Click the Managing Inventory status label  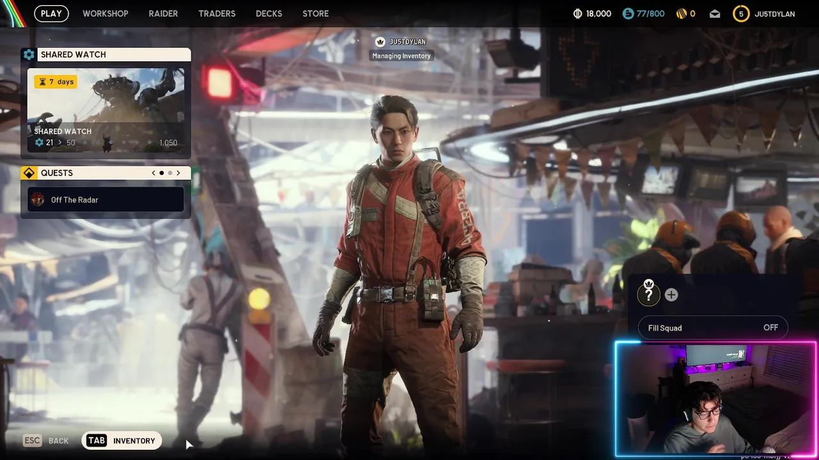[x=402, y=56]
